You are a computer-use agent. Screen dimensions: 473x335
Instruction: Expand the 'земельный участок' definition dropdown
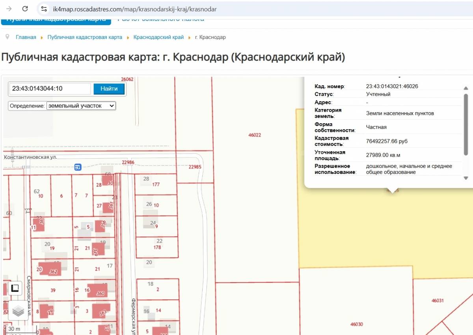(81, 106)
